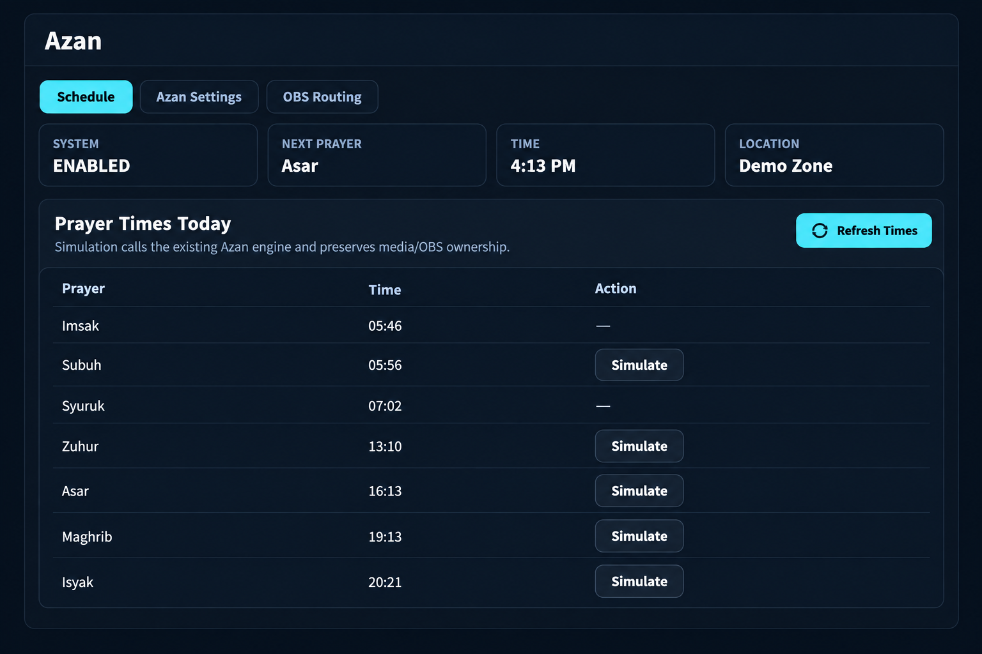Click the simulation description text
The width and height of the screenshot is (982, 654).
(282, 247)
